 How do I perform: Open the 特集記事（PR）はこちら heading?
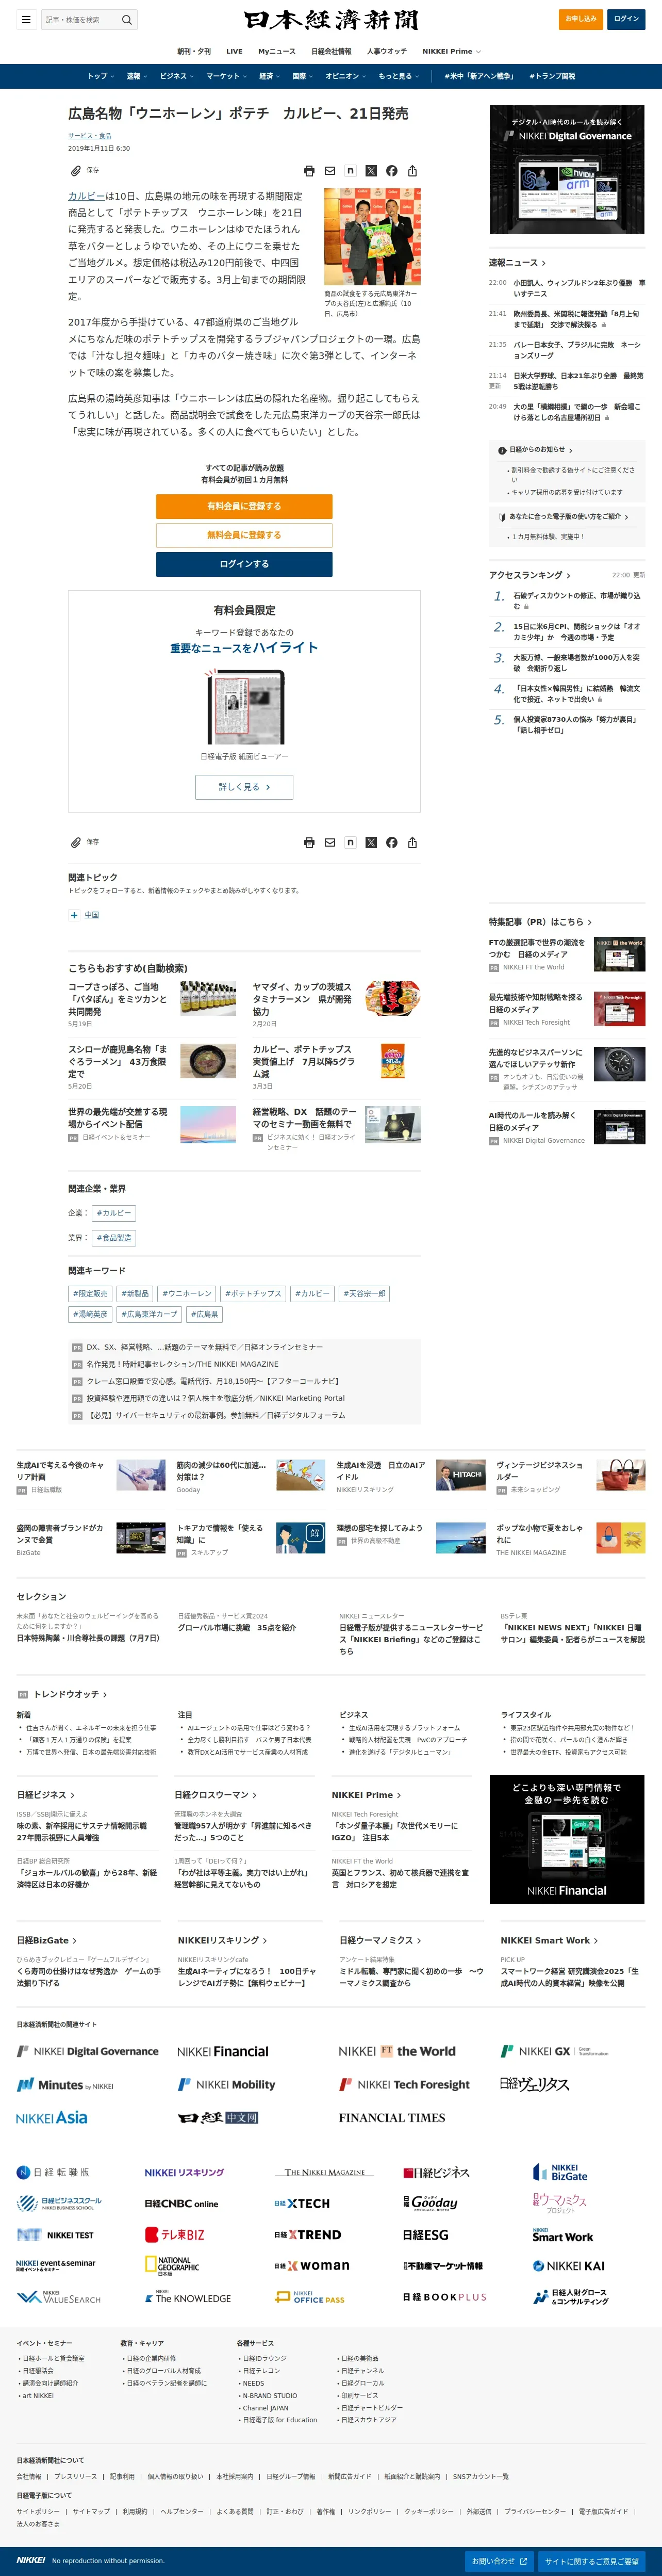click(x=540, y=922)
